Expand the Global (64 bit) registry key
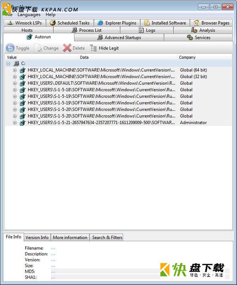The height and width of the screenshot is (285, 237). coord(15,70)
